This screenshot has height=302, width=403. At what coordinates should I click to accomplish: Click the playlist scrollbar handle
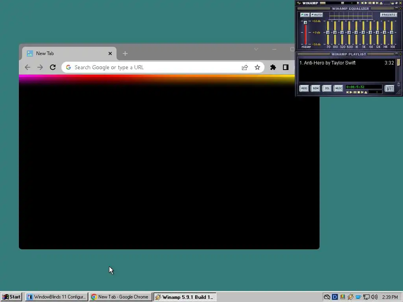pyautogui.click(x=398, y=63)
